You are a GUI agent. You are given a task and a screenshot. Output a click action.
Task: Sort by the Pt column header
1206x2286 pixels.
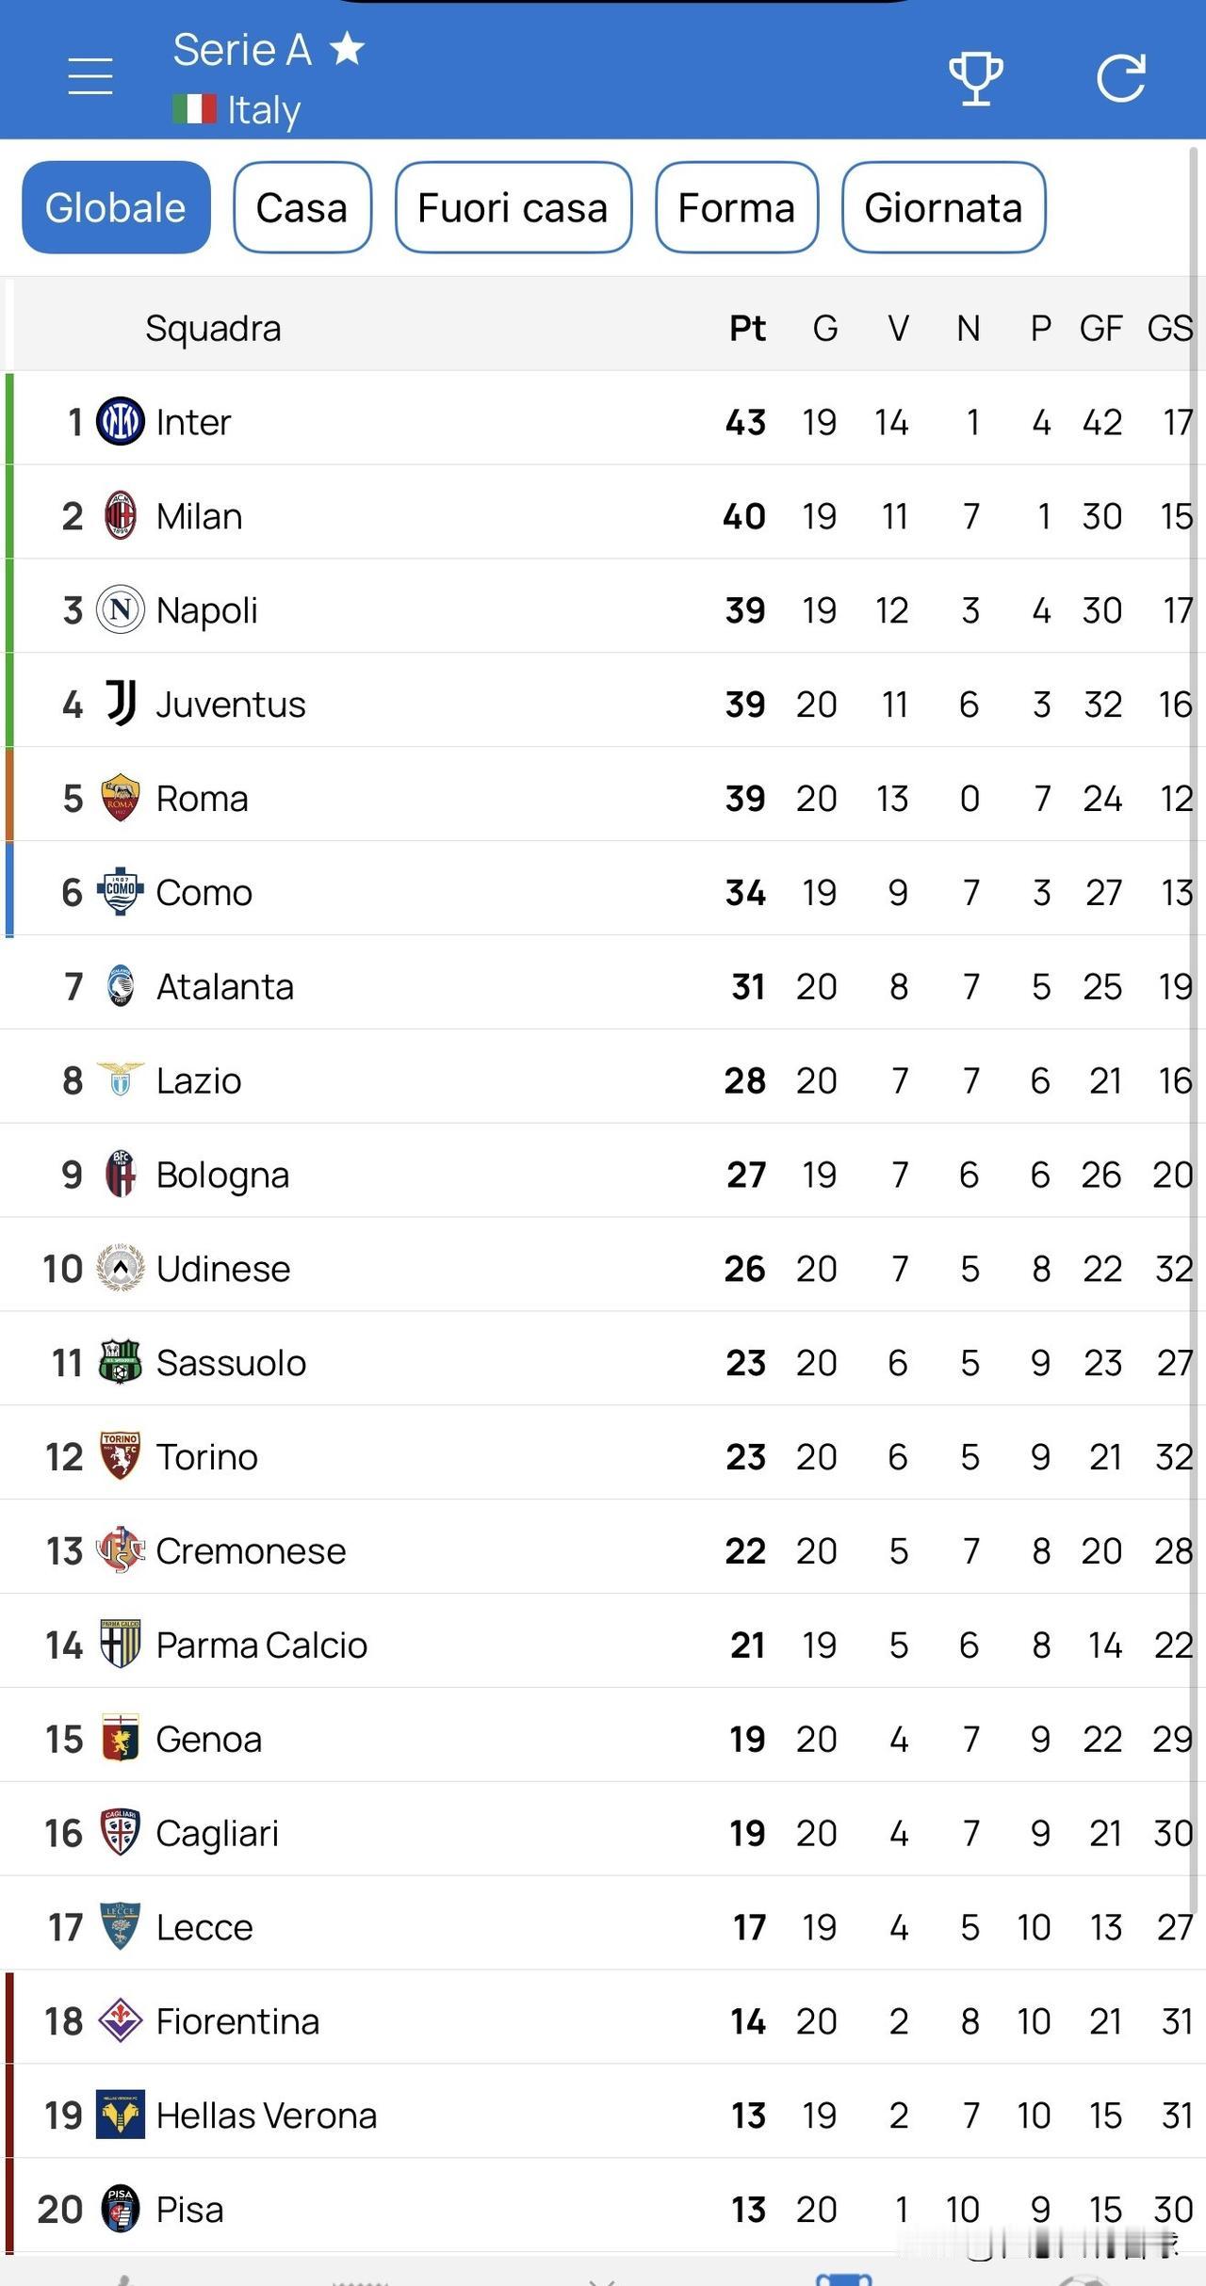point(747,328)
